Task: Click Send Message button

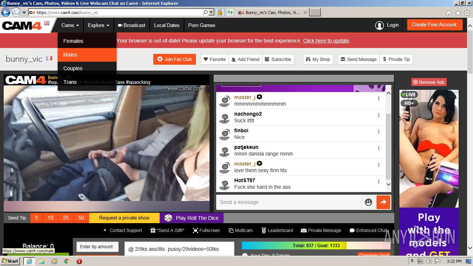Action: [358, 59]
